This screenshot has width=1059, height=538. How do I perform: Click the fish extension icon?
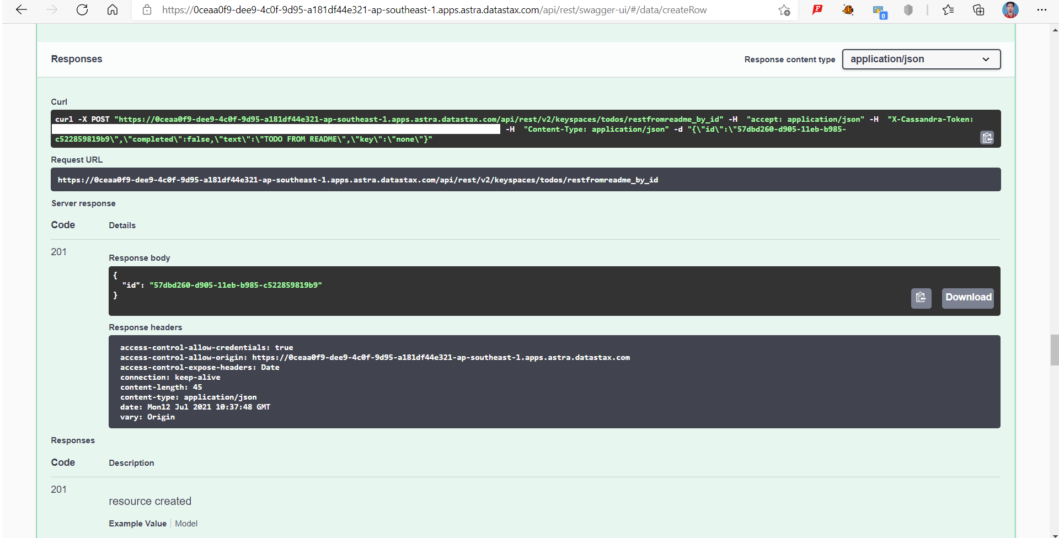coord(848,10)
